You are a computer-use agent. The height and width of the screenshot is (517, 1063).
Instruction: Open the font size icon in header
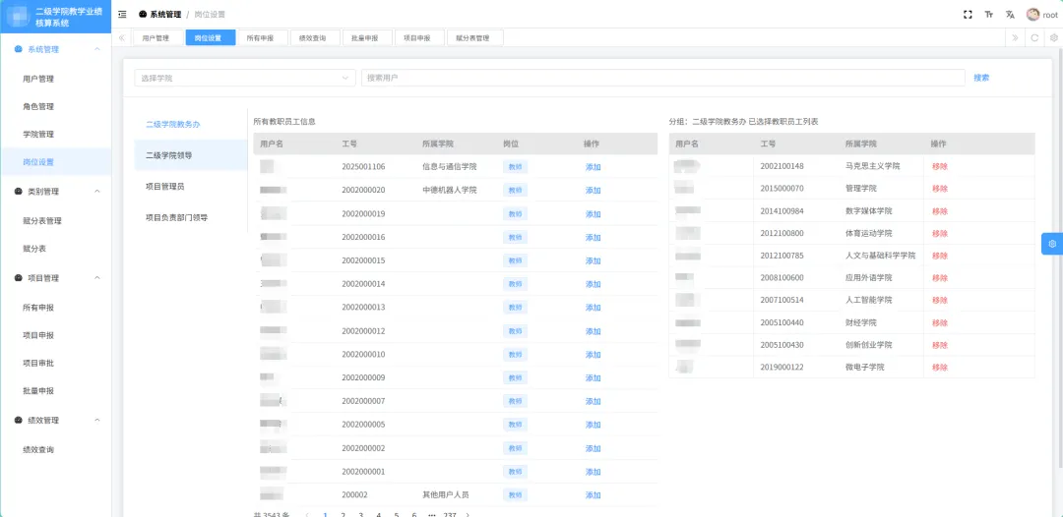coord(989,14)
